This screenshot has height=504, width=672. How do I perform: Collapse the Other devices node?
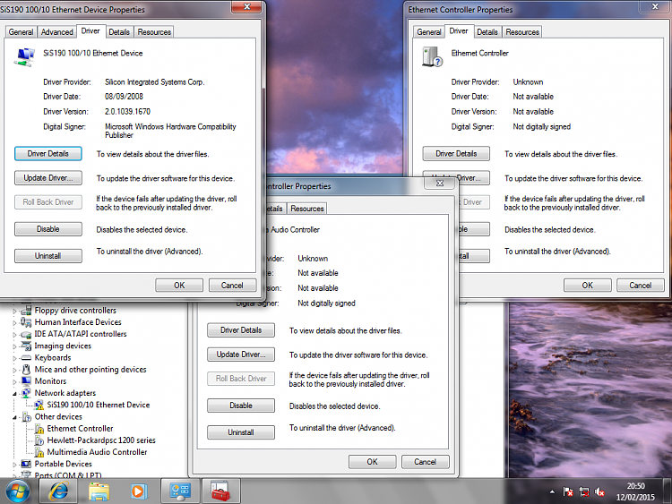click(14, 417)
